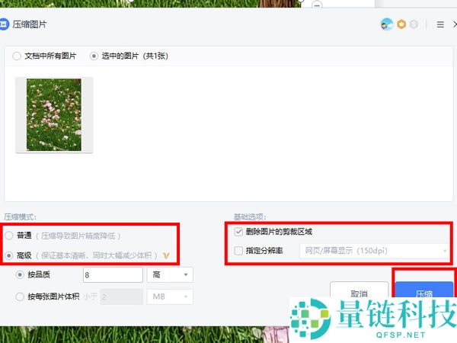Open the hamburger menu icon
The image size is (457, 343).
click(440, 24)
